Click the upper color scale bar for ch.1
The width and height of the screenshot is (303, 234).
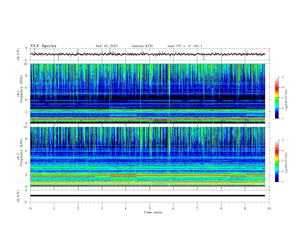click(x=277, y=98)
